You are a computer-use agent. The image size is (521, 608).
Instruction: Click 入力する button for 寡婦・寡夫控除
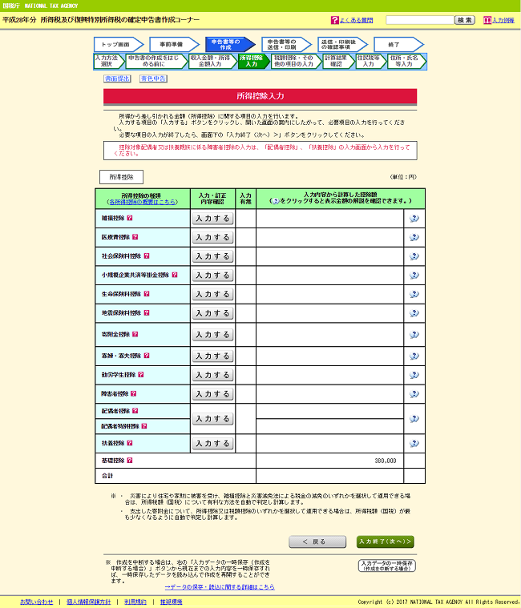point(213,356)
